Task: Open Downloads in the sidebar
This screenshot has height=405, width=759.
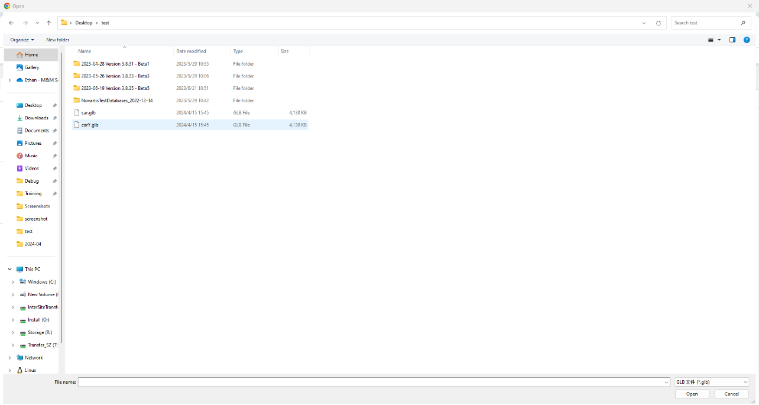Action: 36,118
